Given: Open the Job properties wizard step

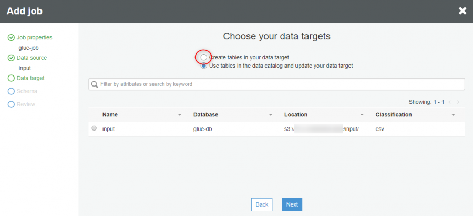Looking at the screenshot, I should click(x=34, y=38).
